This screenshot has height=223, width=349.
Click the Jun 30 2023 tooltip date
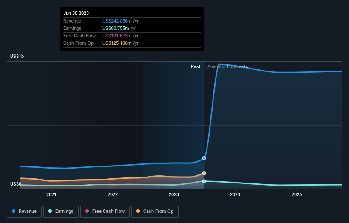pos(76,13)
